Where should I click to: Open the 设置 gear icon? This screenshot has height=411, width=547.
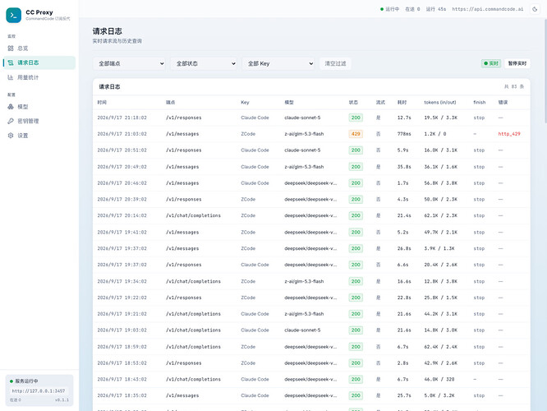point(11,136)
